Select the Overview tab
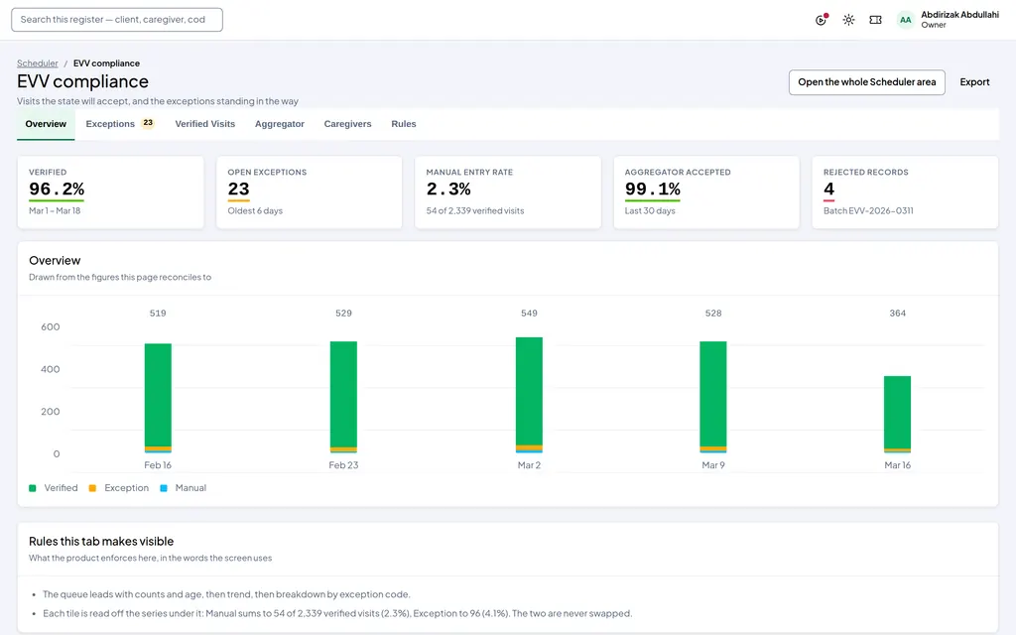This screenshot has width=1016, height=635. (x=46, y=124)
